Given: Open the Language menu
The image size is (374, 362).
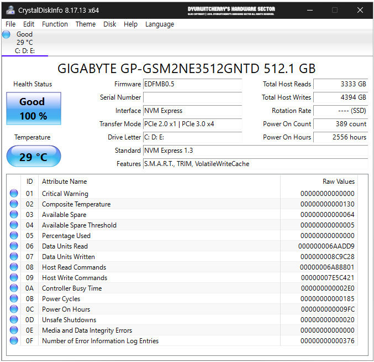Looking at the screenshot, I should click(160, 24).
